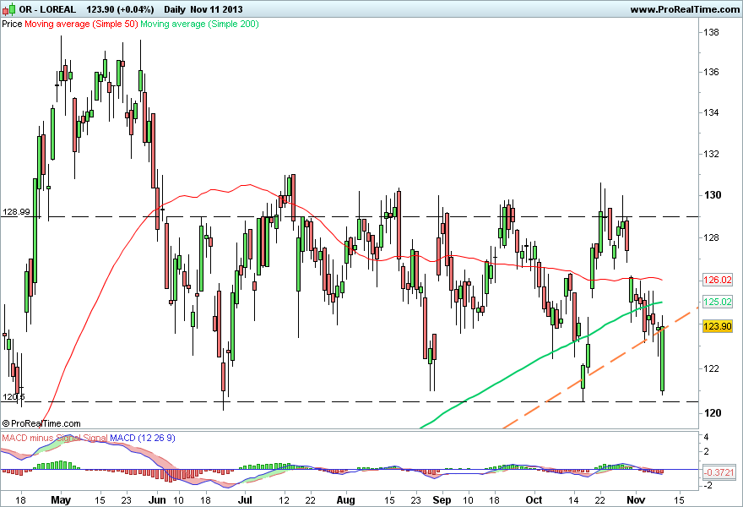Image resolution: width=743 pixels, height=507 pixels.
Task: Click the Price legend label
Action: tap(12, 24)
